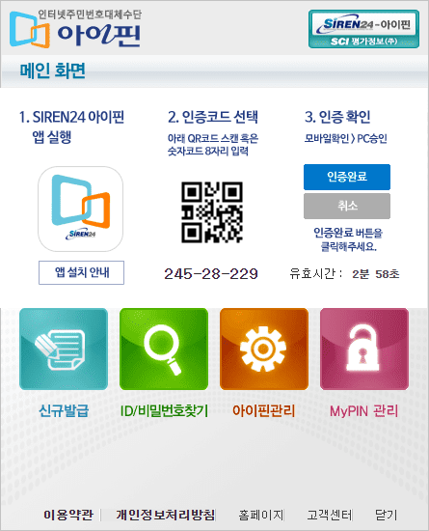This screenshot has height=531, width=429.
Task: Close the window via 닫기 link
Action: click(386, 516)
